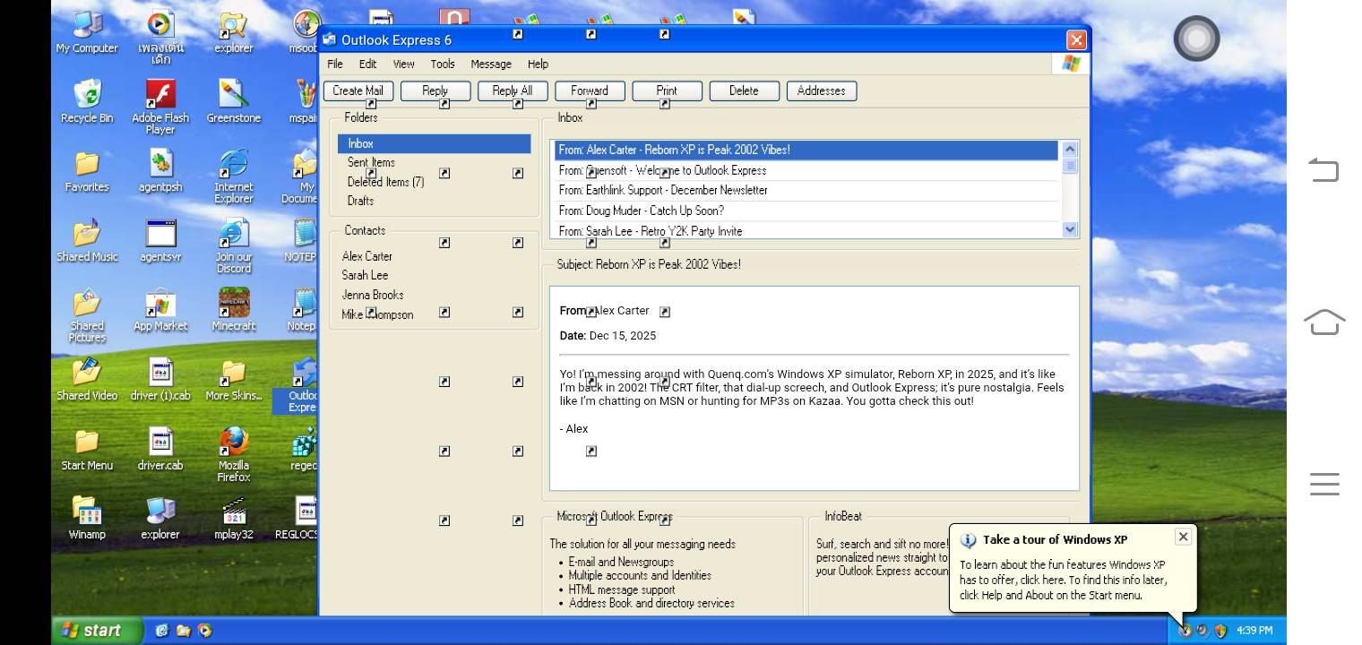Close the Windows XP tour balloon

click(1183, 537)
